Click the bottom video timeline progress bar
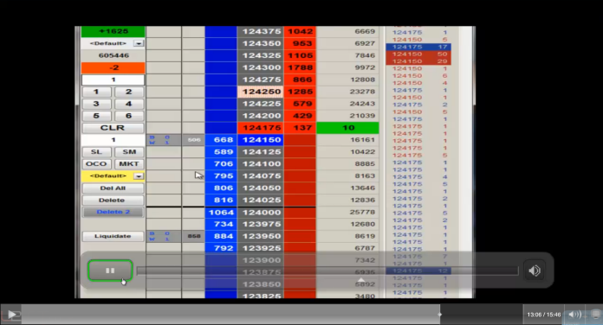Screen dimensions: 603x325 click(x=272, y=315)
